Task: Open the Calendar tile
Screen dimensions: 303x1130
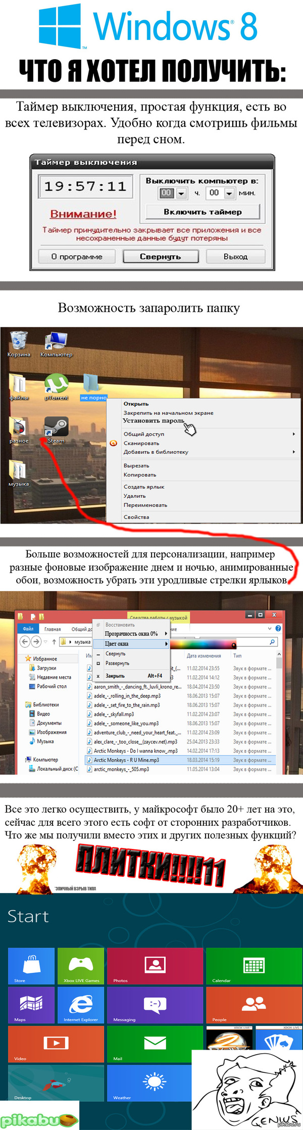Action: coord(255,966)
